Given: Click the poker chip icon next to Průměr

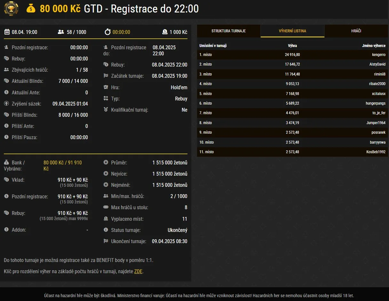Looking at the screenshot, I should (x=105, y=162).
